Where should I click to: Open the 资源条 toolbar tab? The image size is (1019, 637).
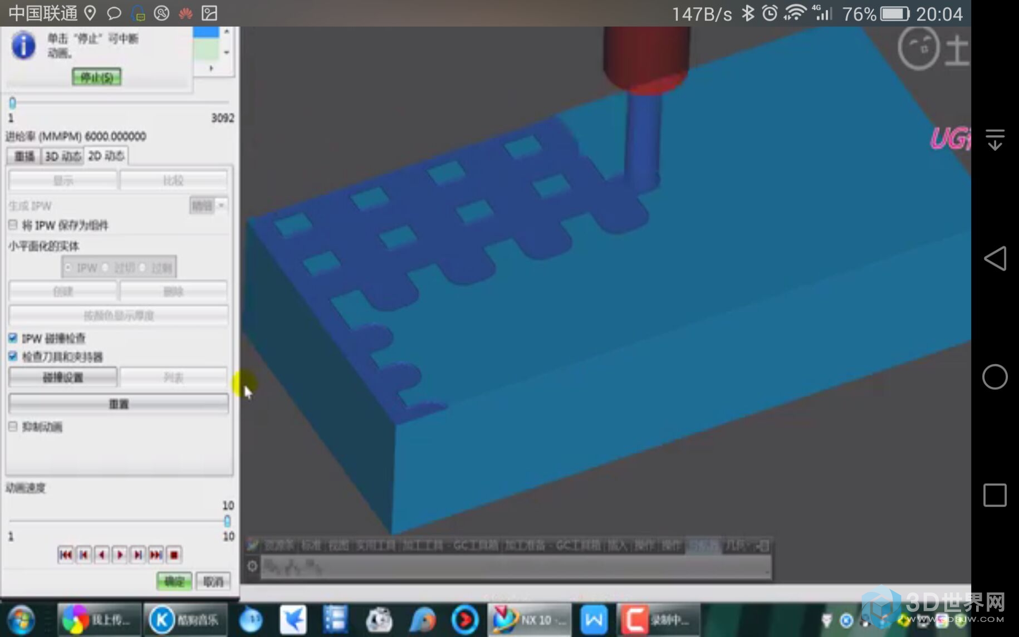[280, 545]
